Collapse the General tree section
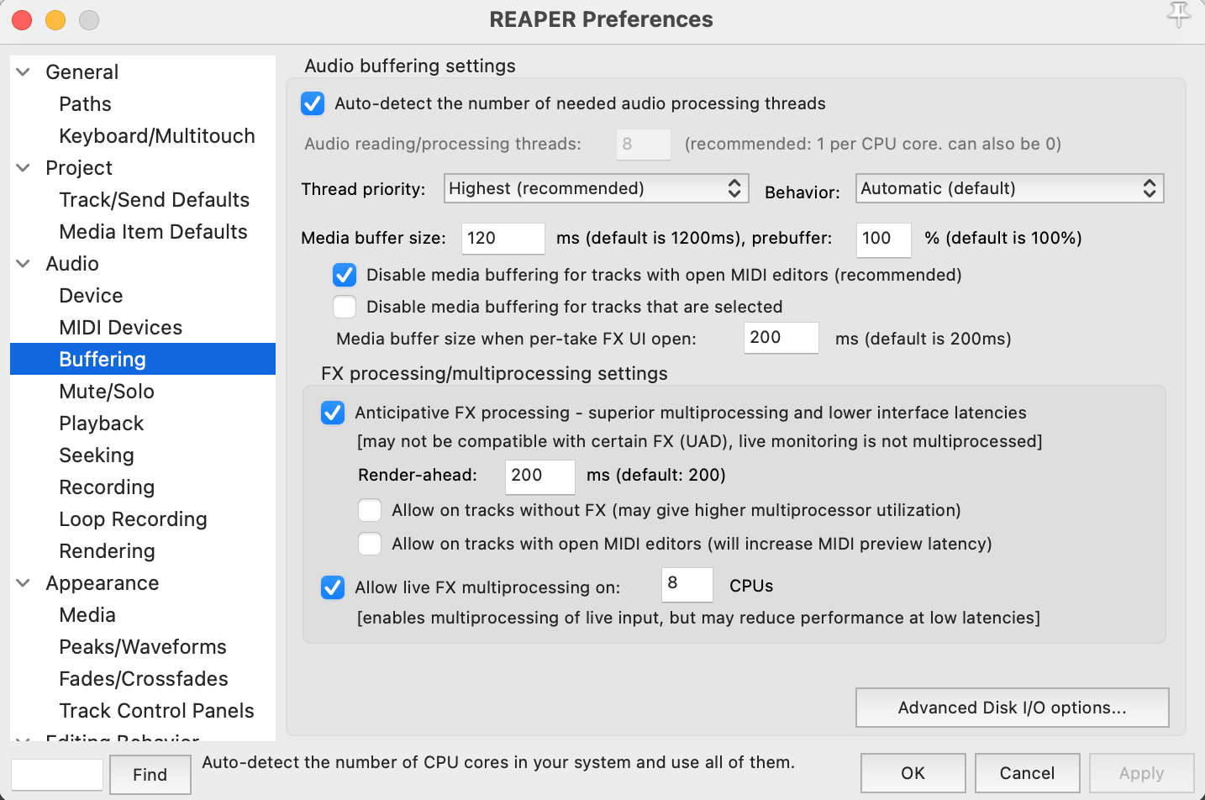Image resolution: width=1205 pixels, height=800 pixels. [x=24, y=72]
